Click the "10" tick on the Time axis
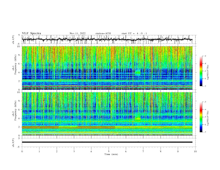Viewport: 220px width, 170px height. tap(195, 151)
